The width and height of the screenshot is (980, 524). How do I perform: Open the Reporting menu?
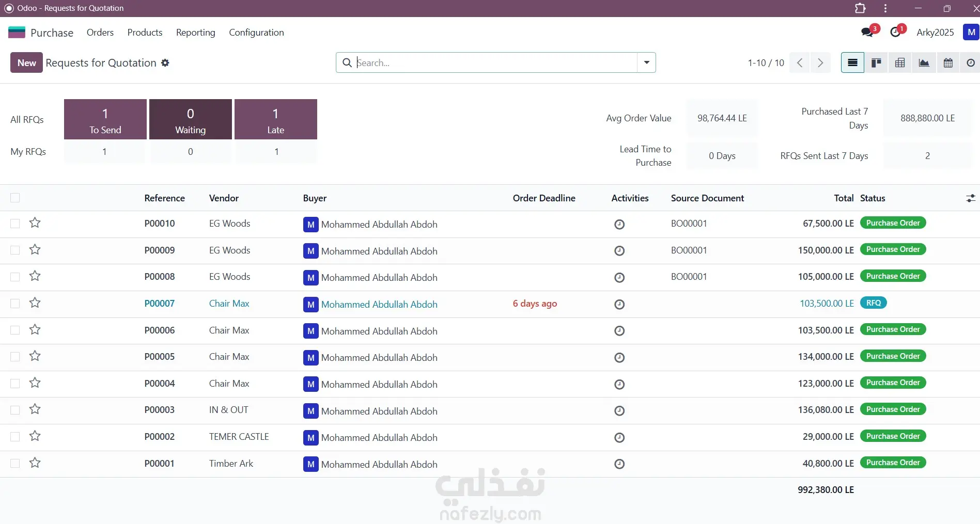196,33
